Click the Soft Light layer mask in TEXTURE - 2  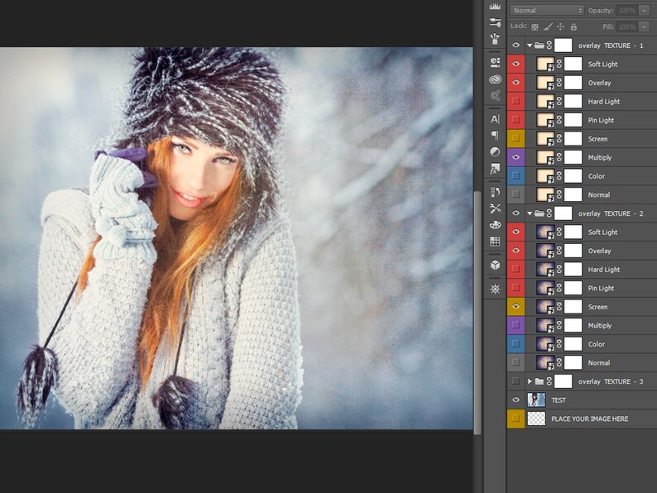[x=573, y=232]
